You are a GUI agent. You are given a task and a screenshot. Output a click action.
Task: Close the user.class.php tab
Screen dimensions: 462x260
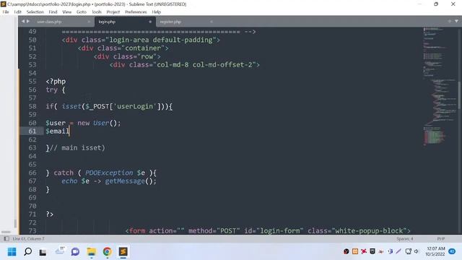click(89, 22)
